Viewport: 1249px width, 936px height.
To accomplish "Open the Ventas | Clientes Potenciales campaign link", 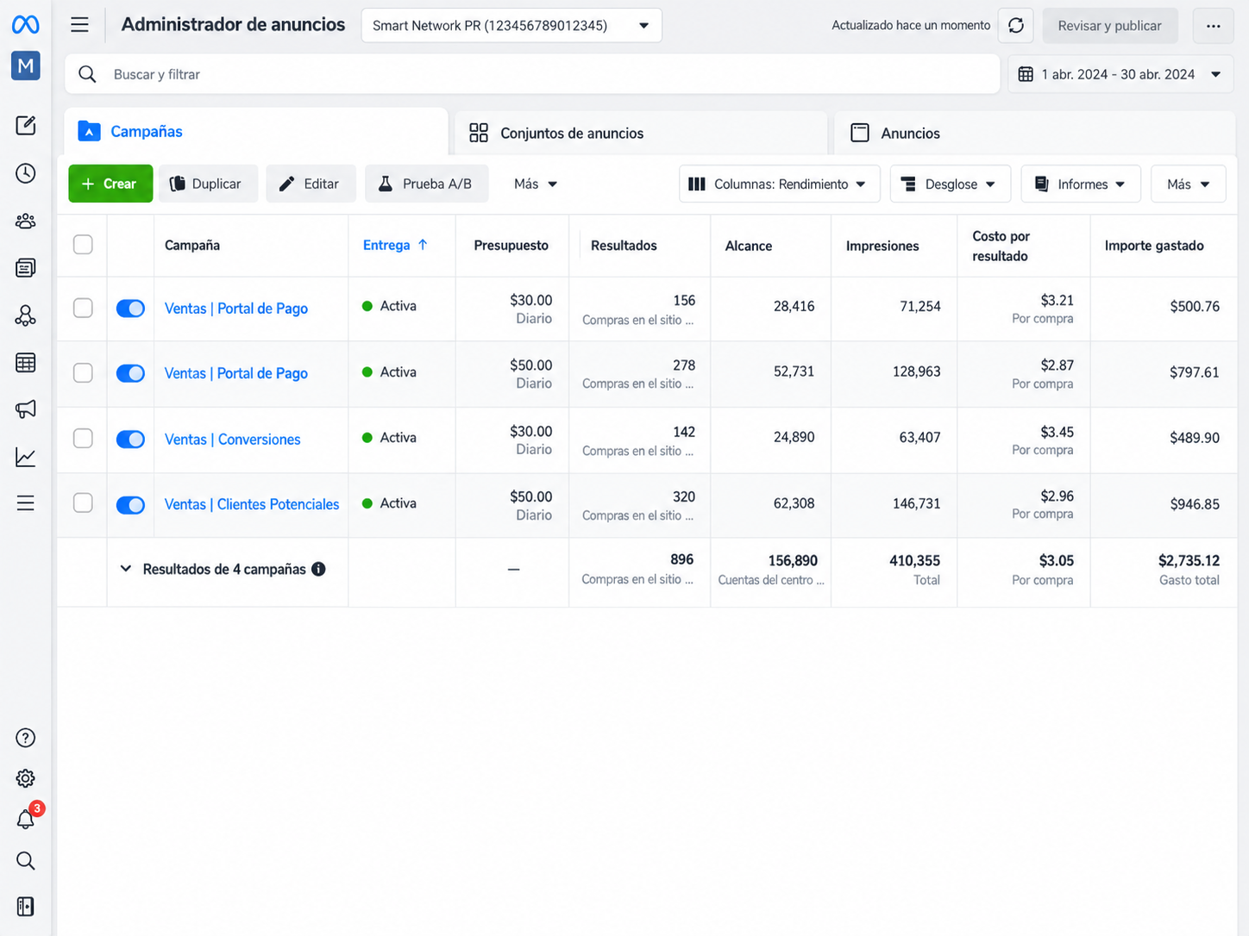I will tap(252, 504).
